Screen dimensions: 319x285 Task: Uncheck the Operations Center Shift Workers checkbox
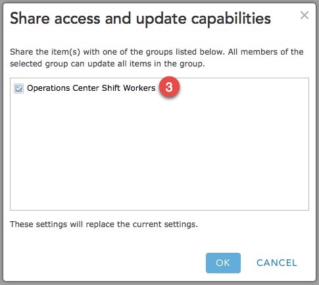[x=18, y=88]
